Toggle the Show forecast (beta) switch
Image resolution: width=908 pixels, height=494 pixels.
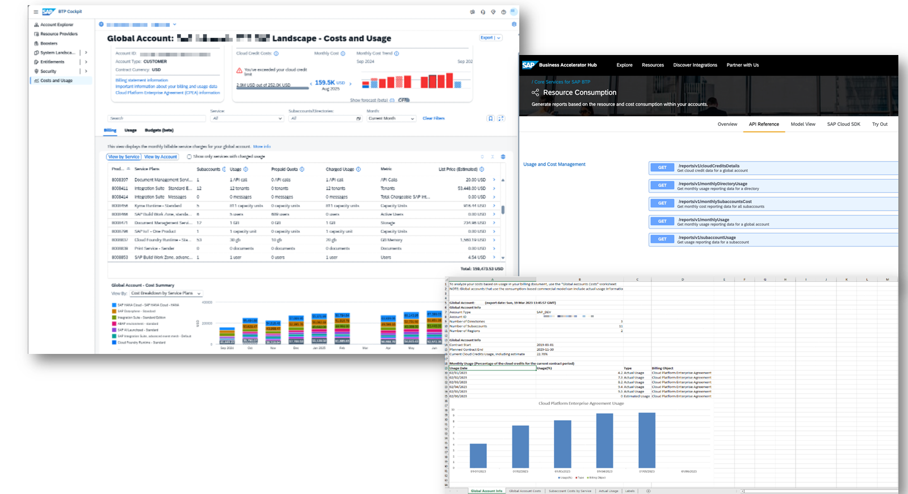[x=403, y=100]
